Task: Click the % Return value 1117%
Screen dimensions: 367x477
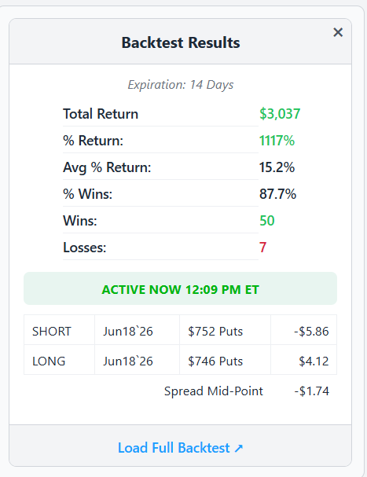Action: (277, 141)
